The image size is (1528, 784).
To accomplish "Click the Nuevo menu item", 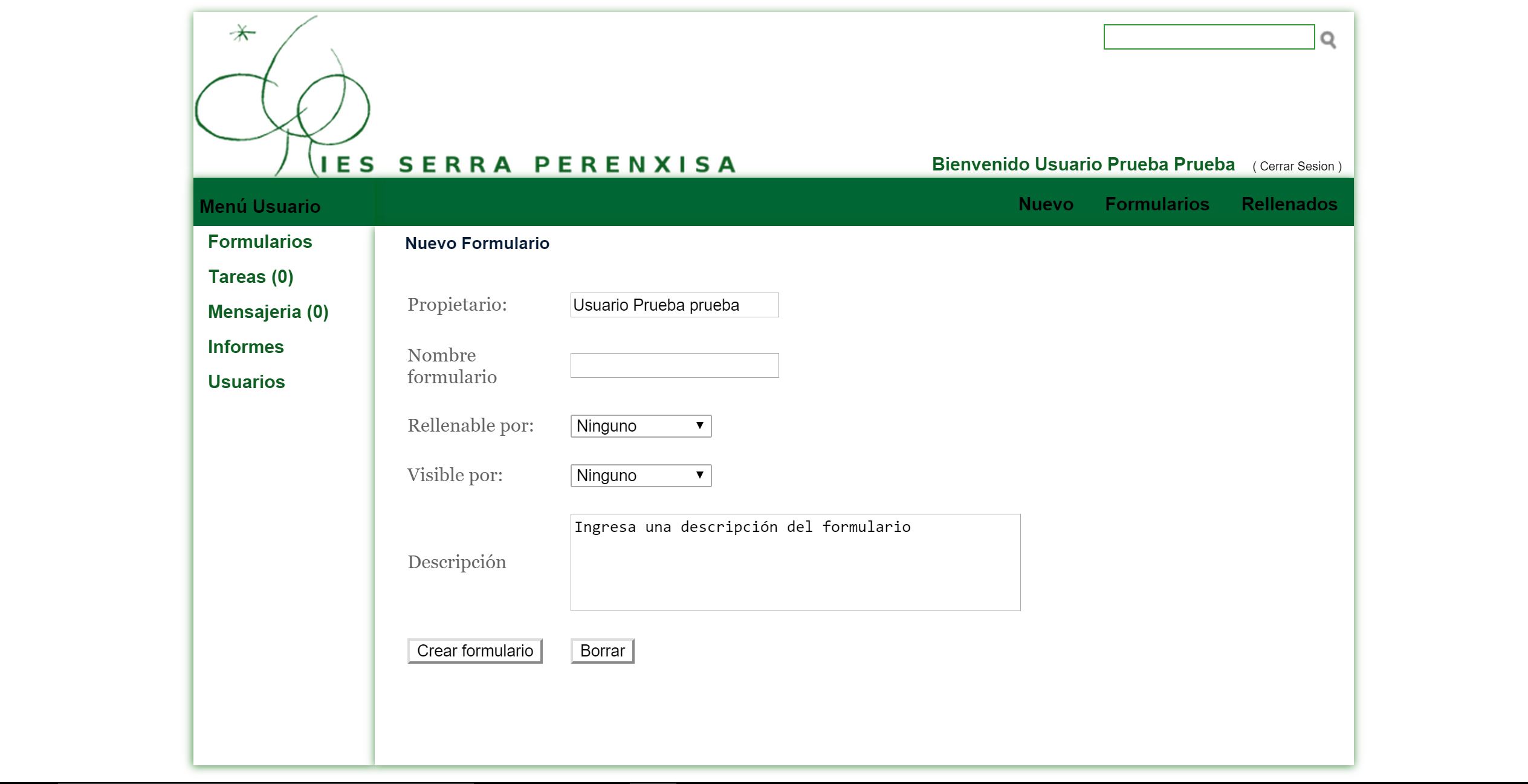I will 1046,204.
